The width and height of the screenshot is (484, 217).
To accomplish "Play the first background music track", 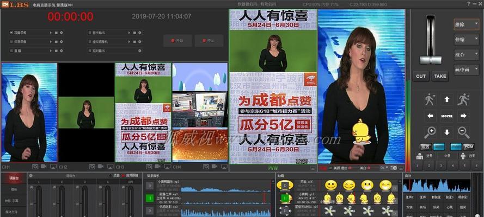I will click(x=149, y=186).
